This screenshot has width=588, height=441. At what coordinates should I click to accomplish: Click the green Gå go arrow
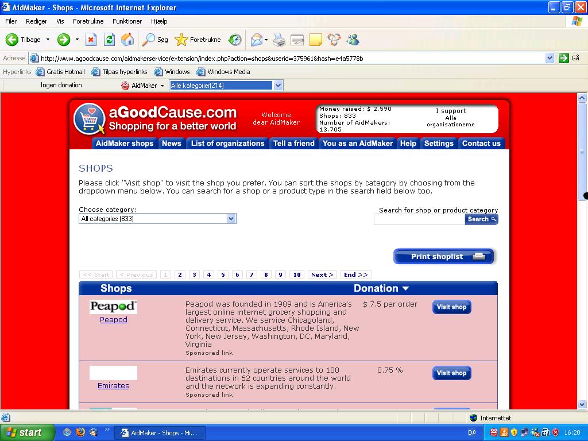tap(564, 58)
